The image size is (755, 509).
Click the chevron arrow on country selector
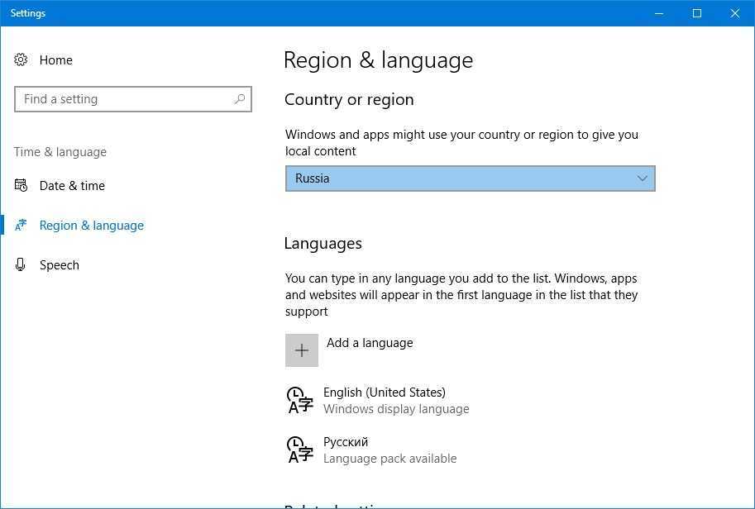[x=642, y=178]
